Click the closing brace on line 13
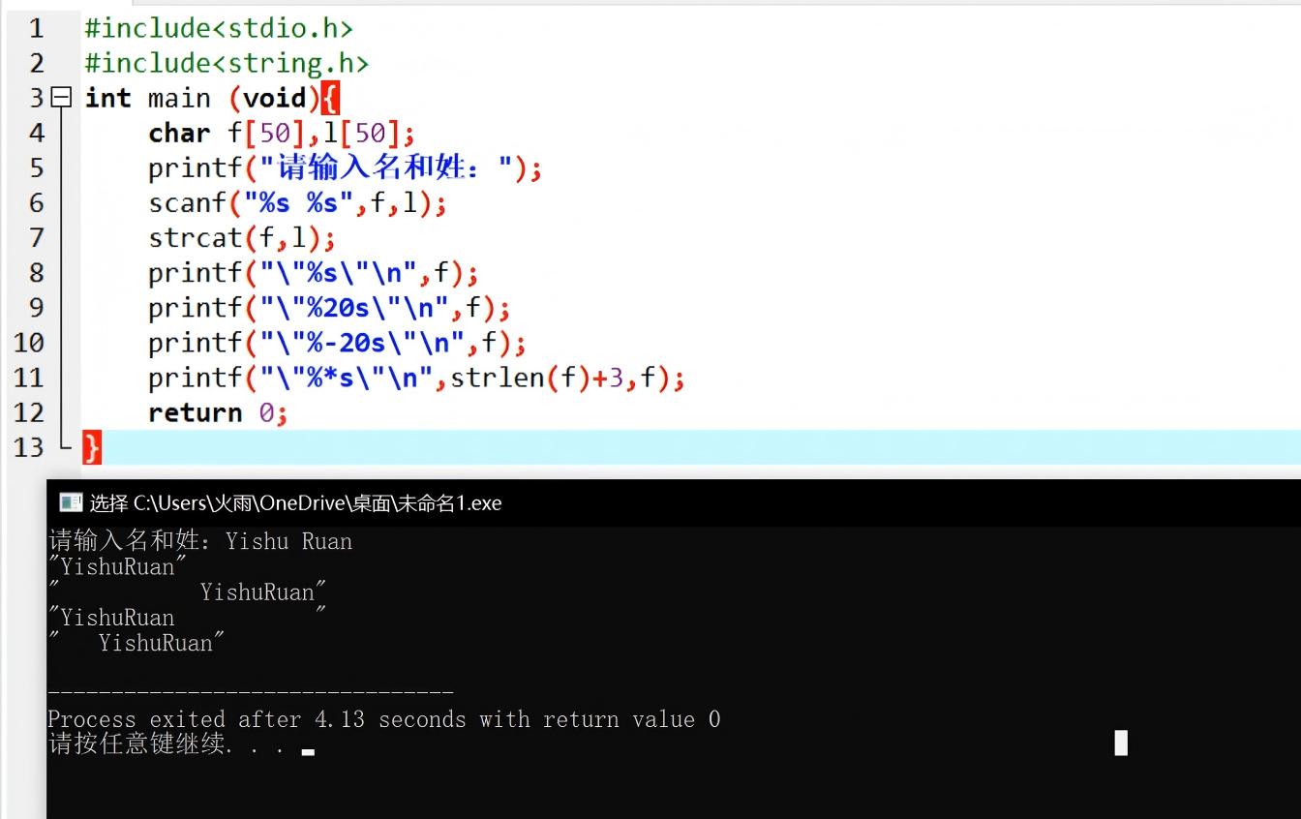This screenshot has width=1301, height=819. point(92,447)
